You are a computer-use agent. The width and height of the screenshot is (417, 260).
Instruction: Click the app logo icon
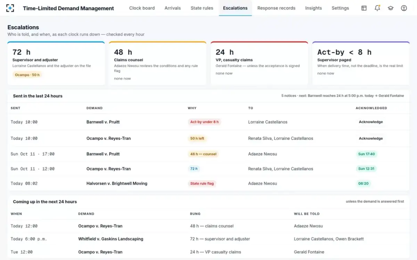[x=10, y=8]
